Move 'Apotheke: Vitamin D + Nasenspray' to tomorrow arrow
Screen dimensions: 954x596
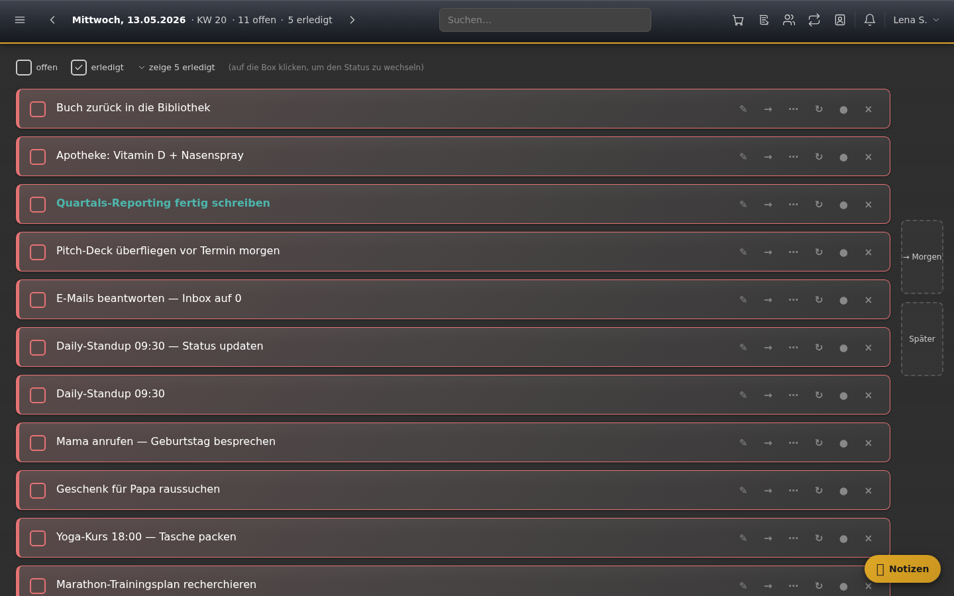coord(768,156)
